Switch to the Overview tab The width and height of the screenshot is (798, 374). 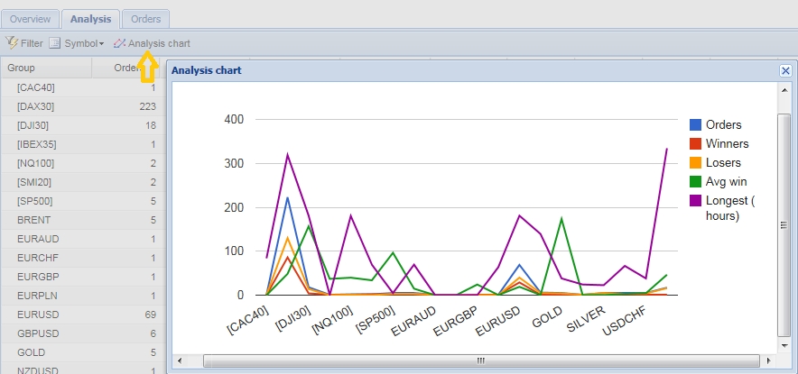30,19
